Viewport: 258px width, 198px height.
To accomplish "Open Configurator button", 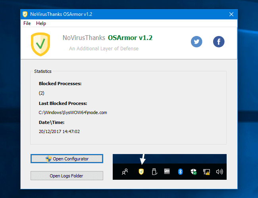I will tap(67, 158).
